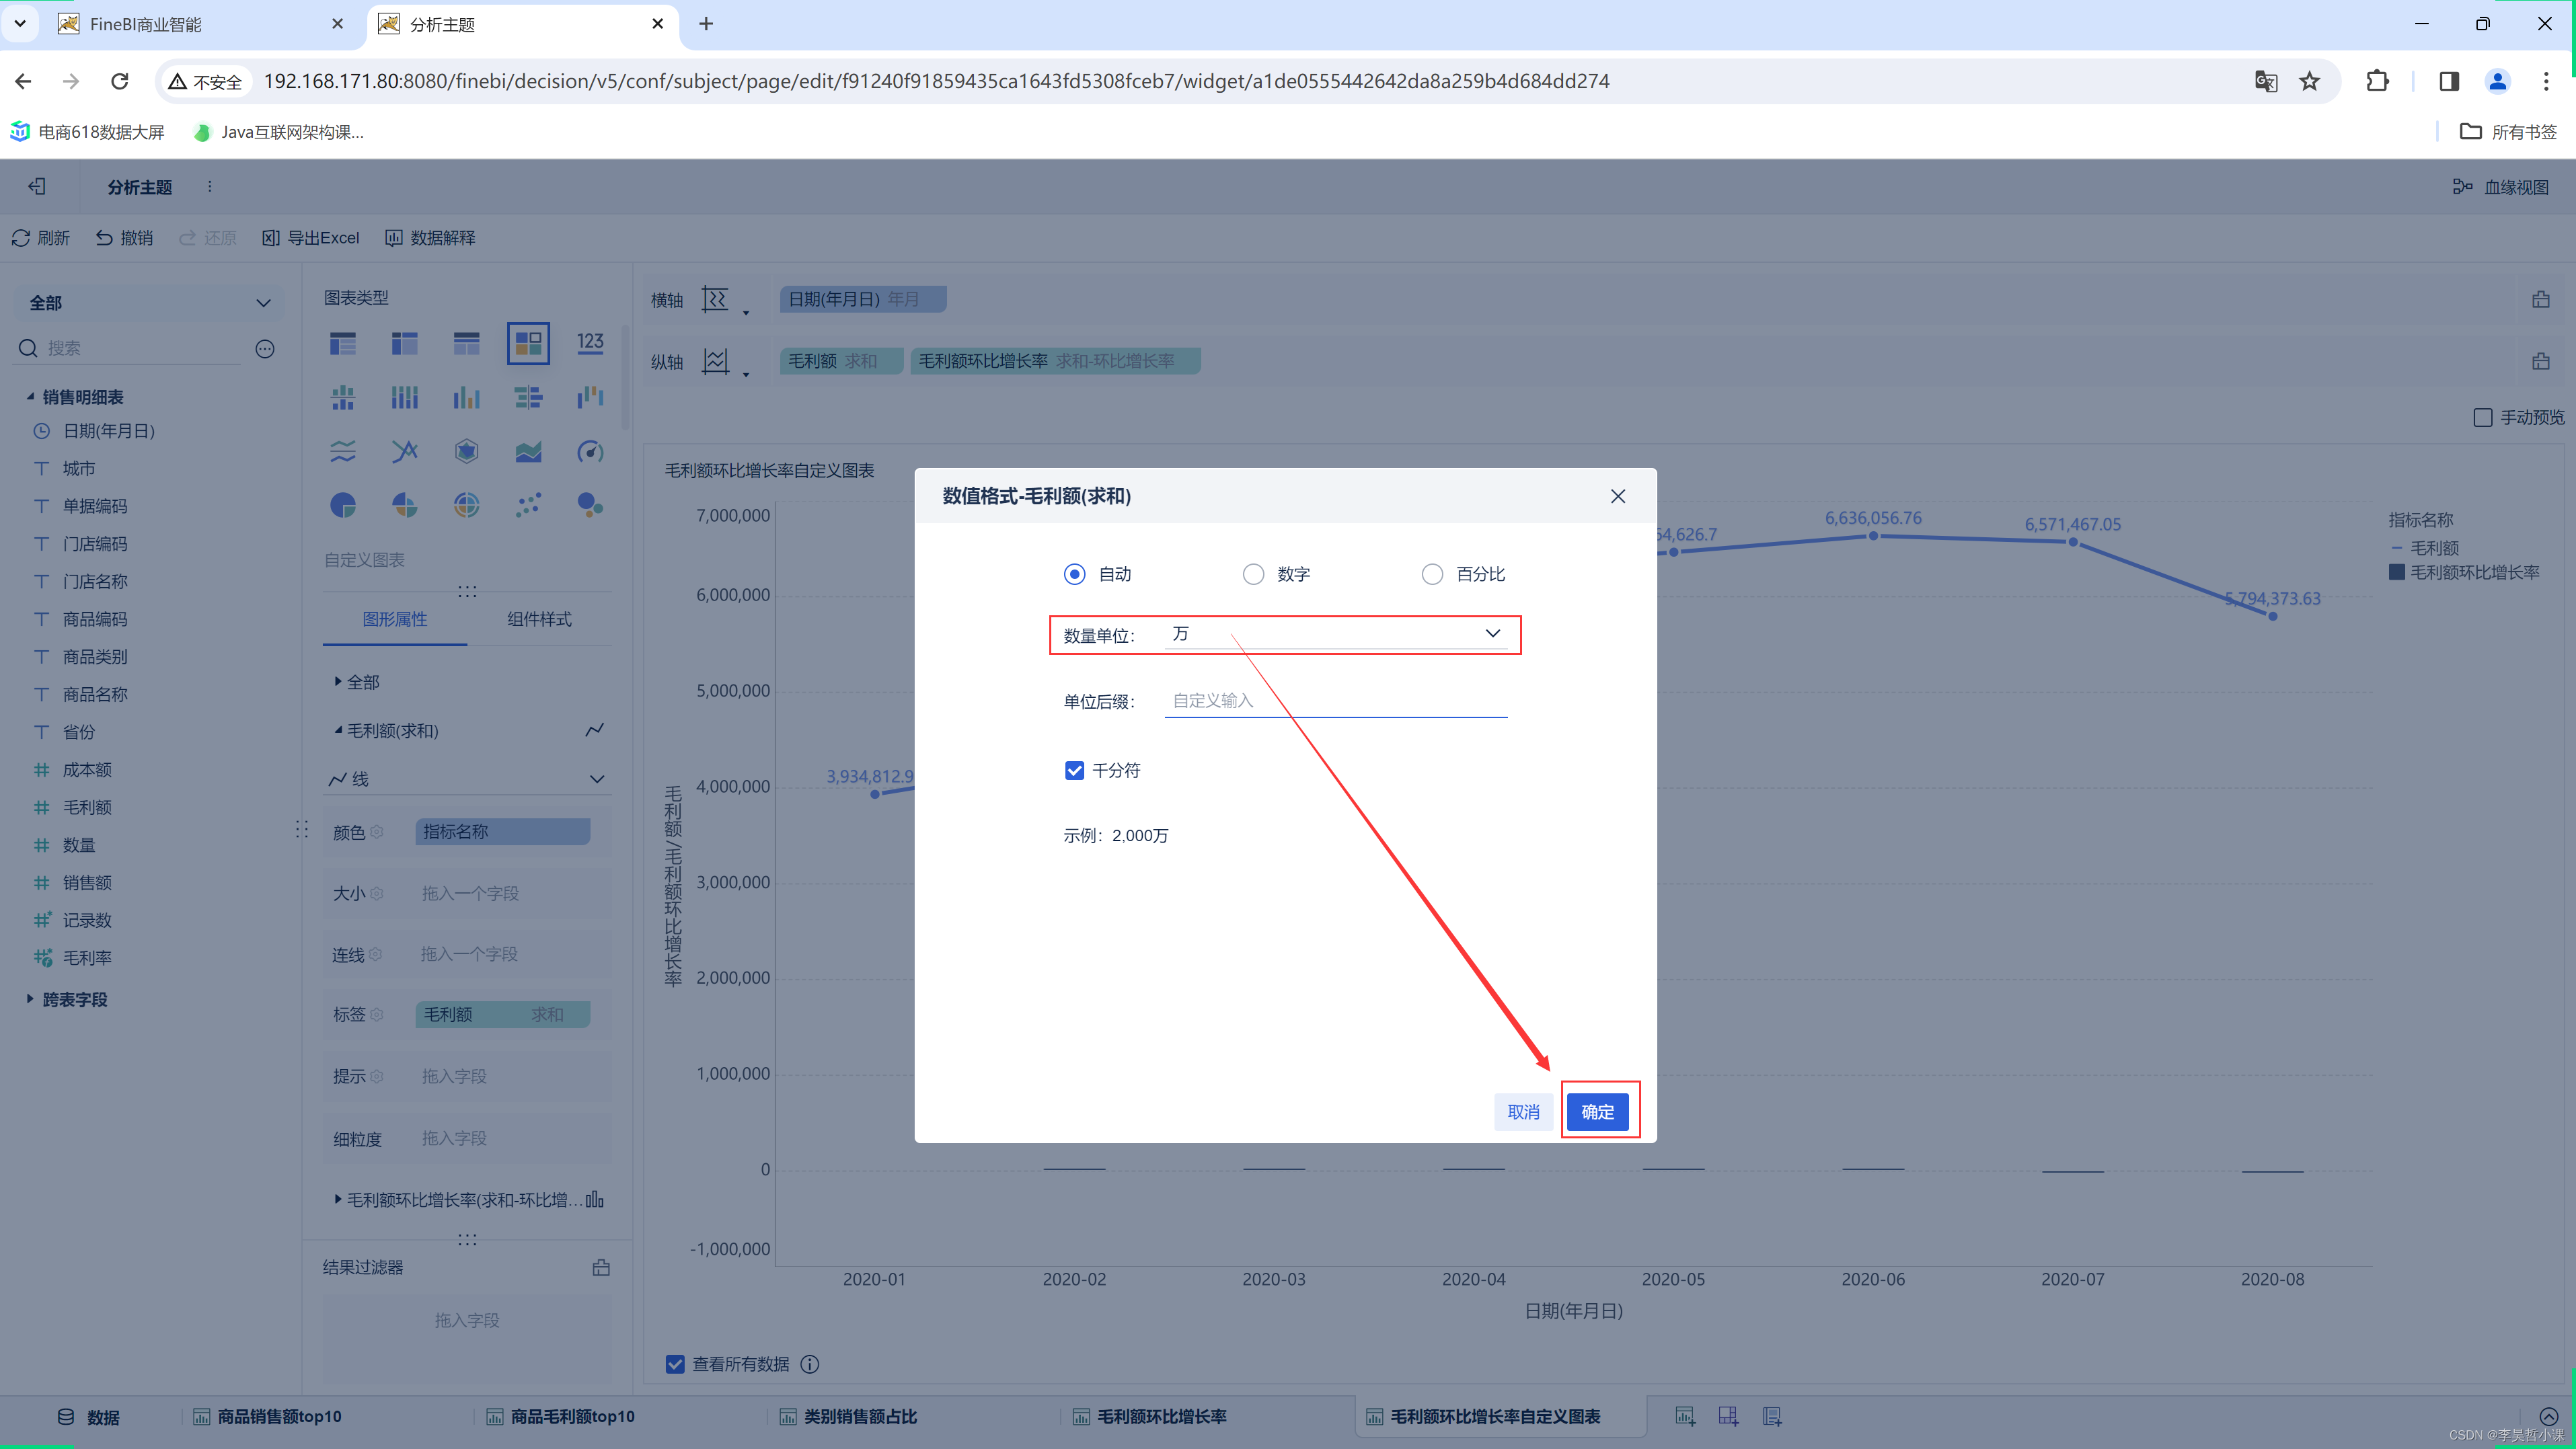Click the 指标名称 color field pill

click(x=502, y=832)
